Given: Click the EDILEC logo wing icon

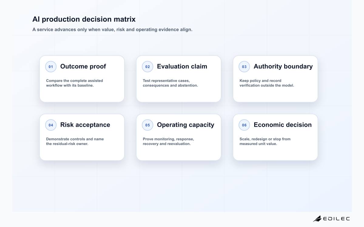Looking at the screenshot, I should [x=317, y=219].
